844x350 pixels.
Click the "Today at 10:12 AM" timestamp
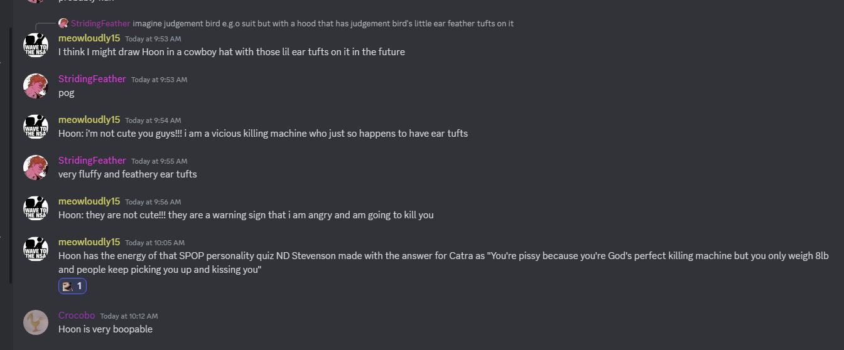tap(129, 316)
